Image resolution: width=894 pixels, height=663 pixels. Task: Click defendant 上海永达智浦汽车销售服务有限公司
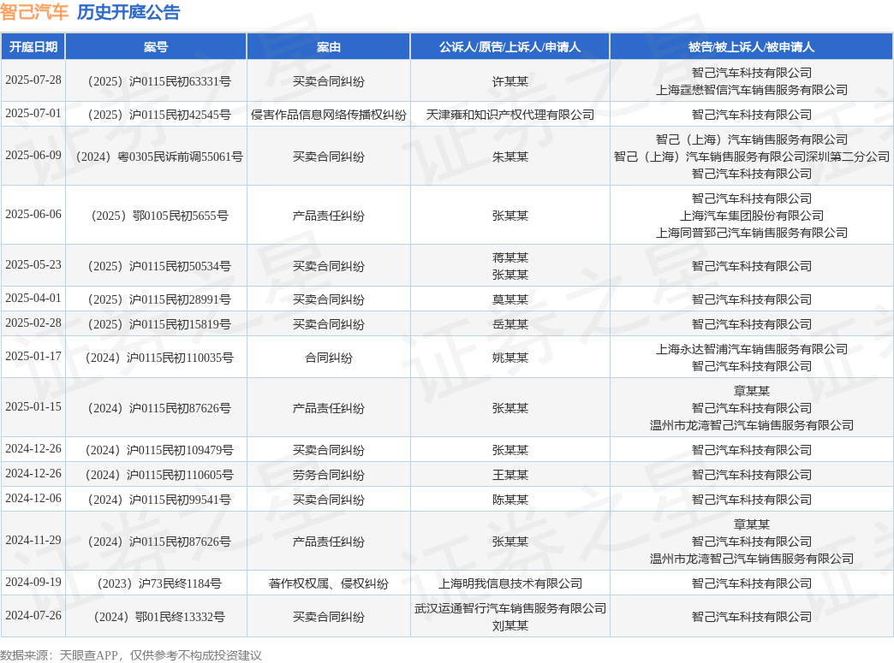[x=751, y=349]
